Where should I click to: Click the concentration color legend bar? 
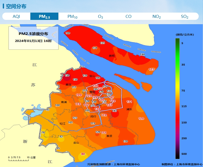click(x=177, y=98)
